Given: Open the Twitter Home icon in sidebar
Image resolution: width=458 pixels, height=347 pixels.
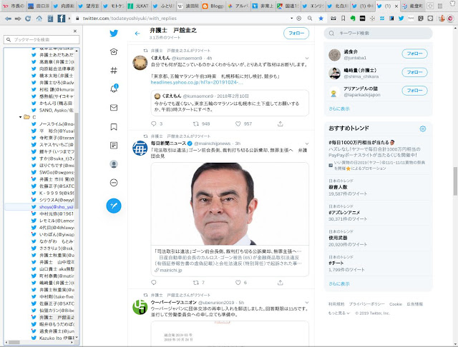Looking at the screenshot, I should tap(114, 52).
